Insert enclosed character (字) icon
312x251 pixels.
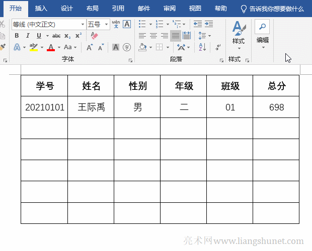click(x=127, y=47)
